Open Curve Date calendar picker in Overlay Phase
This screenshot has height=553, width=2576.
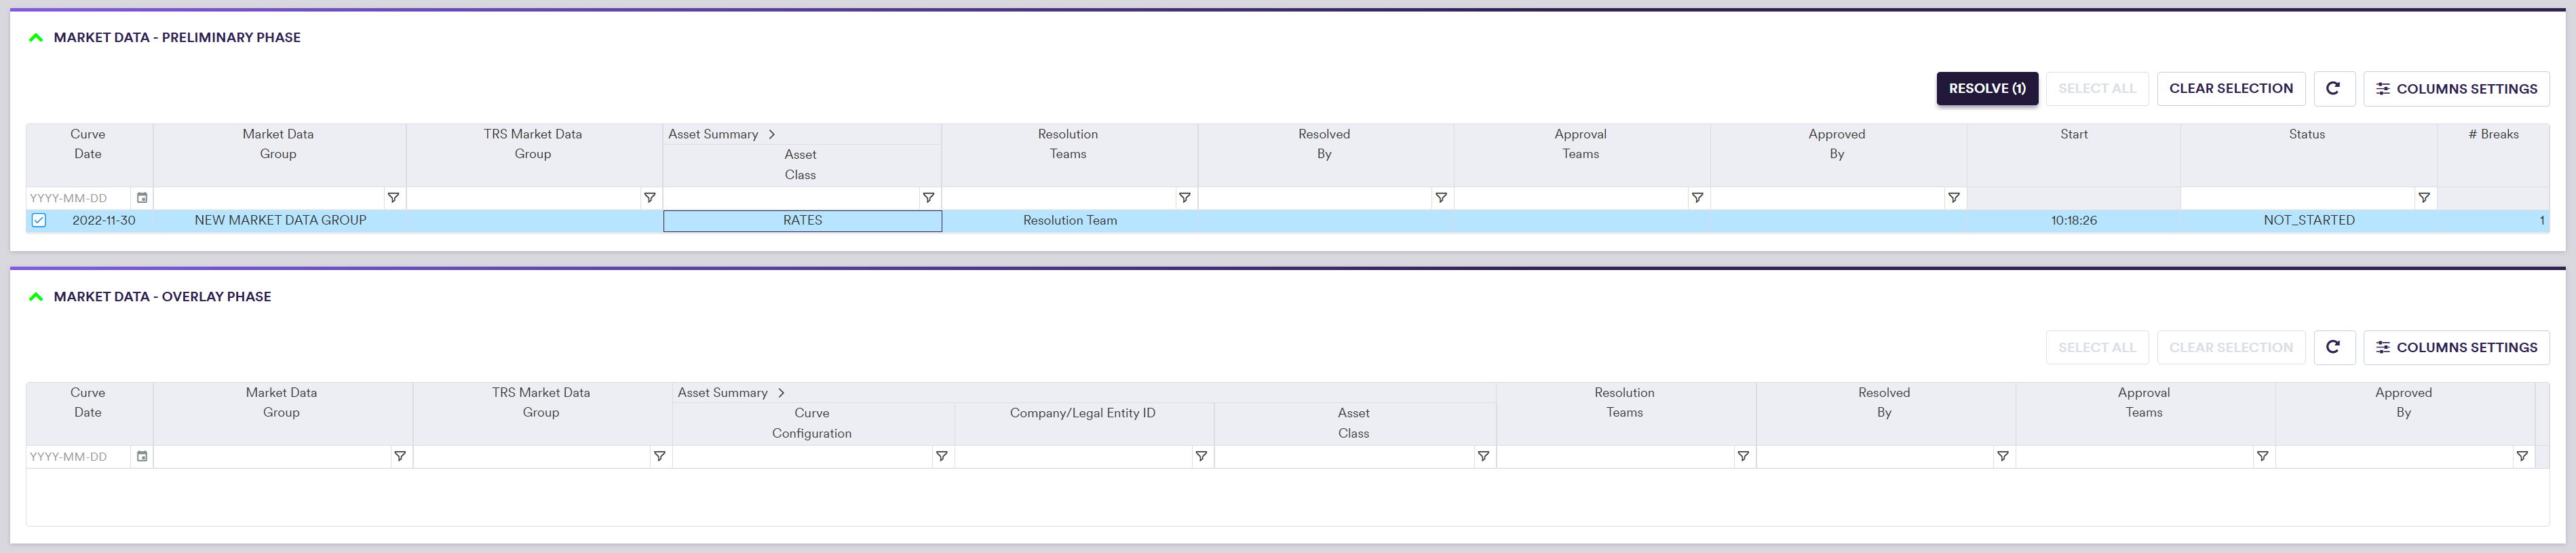coord(142,456)
